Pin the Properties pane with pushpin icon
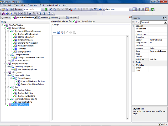Image resolution: width=168 pixels, height=126 pixels. coord(163,18)
